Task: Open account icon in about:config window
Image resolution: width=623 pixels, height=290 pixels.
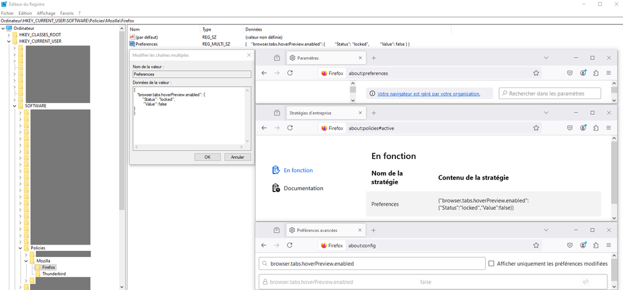Action: click(x=583, y=245)
